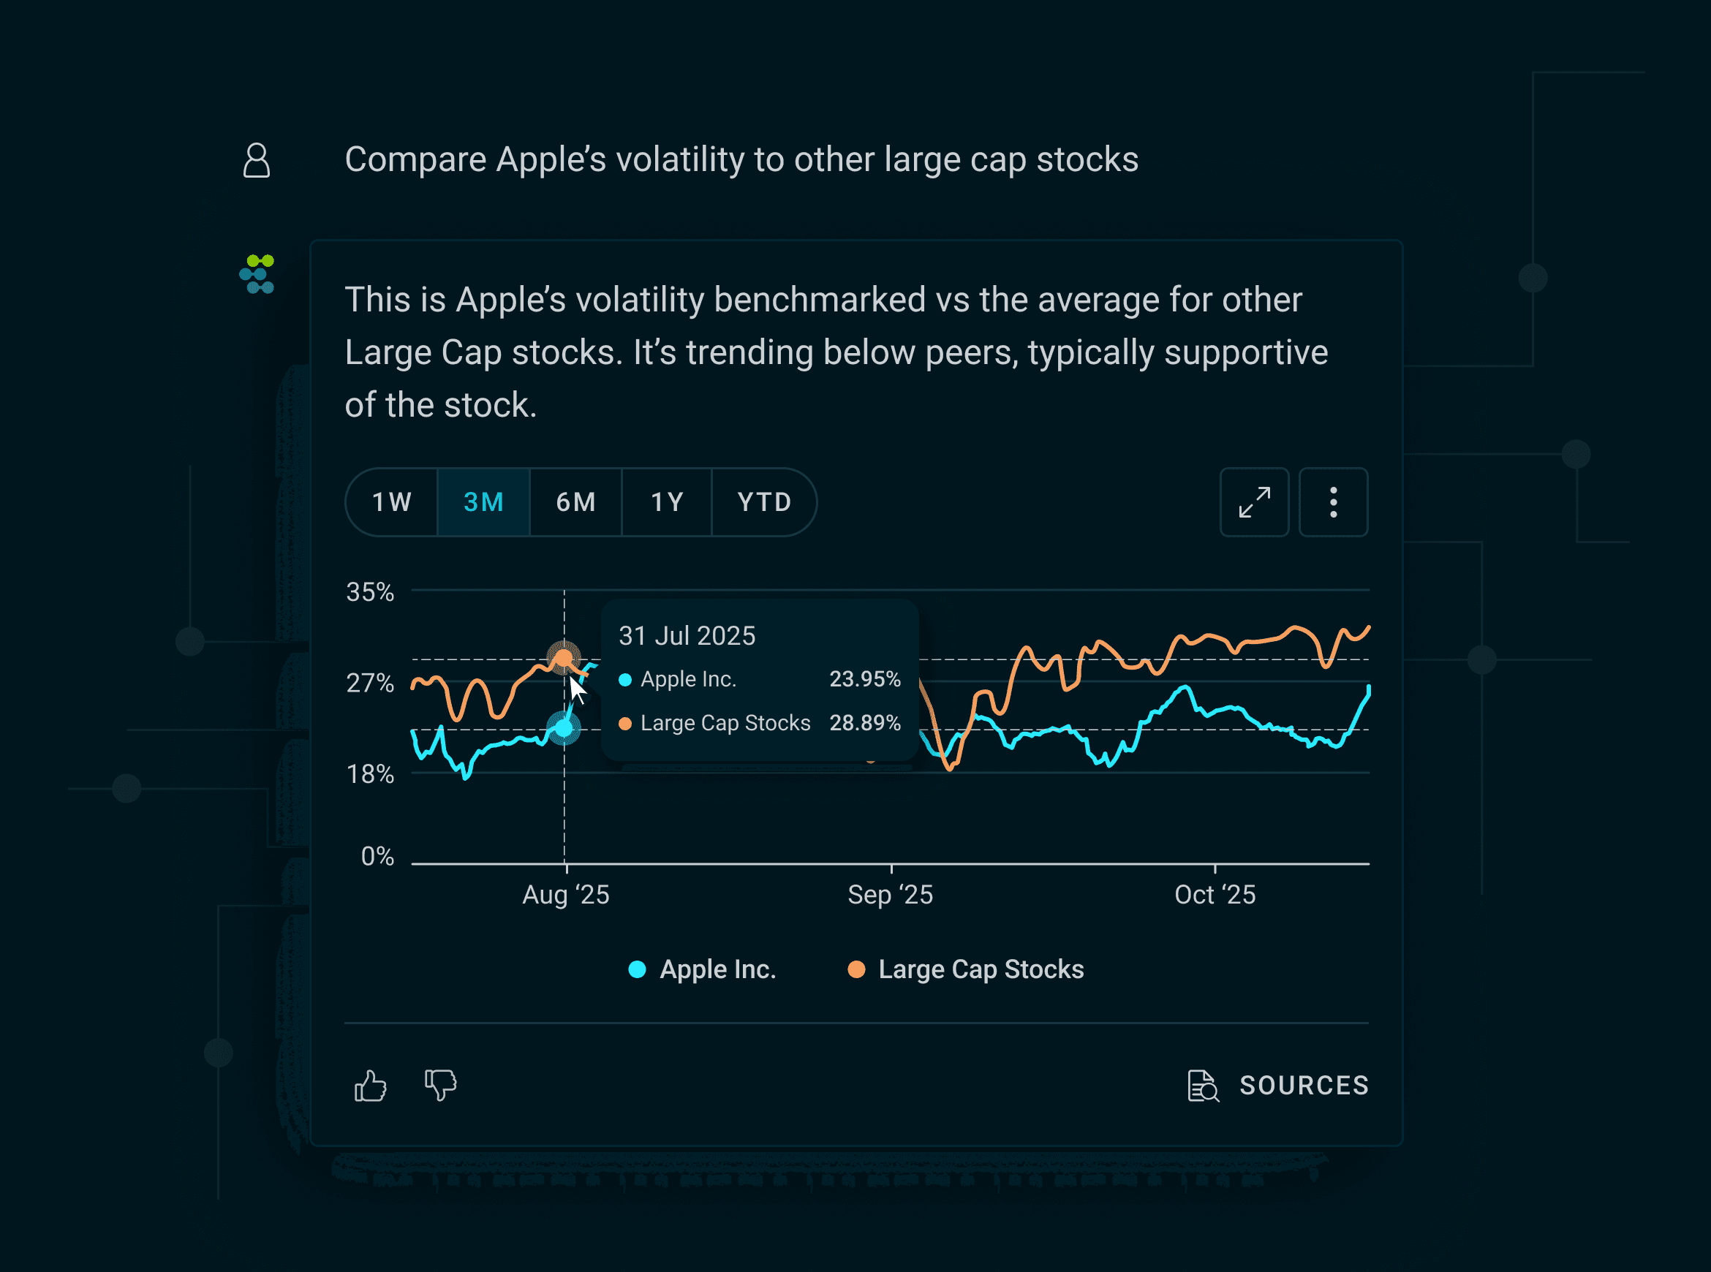Viewport: 1711px width, 1272px height.
Task: Give a thumbs down to the response
Action: (x=439, y=1087)
